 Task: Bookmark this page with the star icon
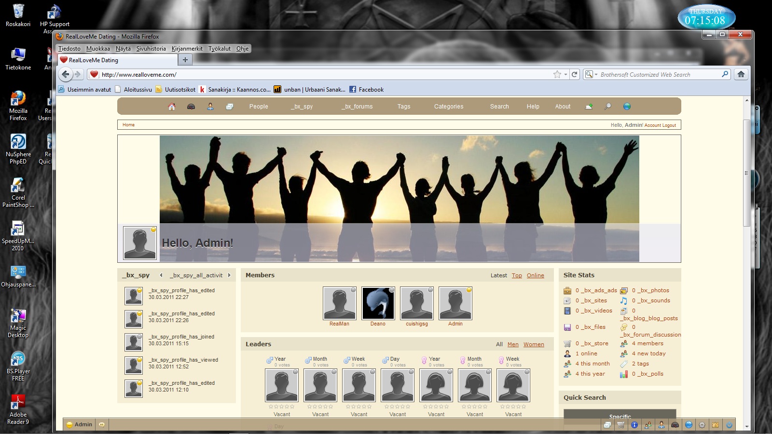[x=557, y=74]
